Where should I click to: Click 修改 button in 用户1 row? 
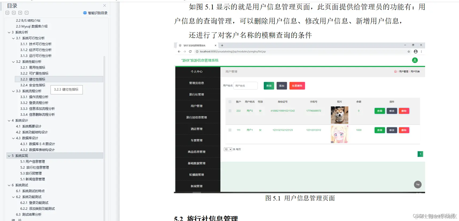392,130
